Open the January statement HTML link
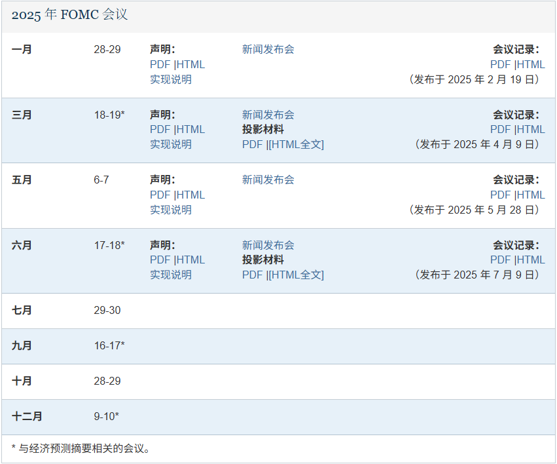The image size is (557, 464). (190, 64)
